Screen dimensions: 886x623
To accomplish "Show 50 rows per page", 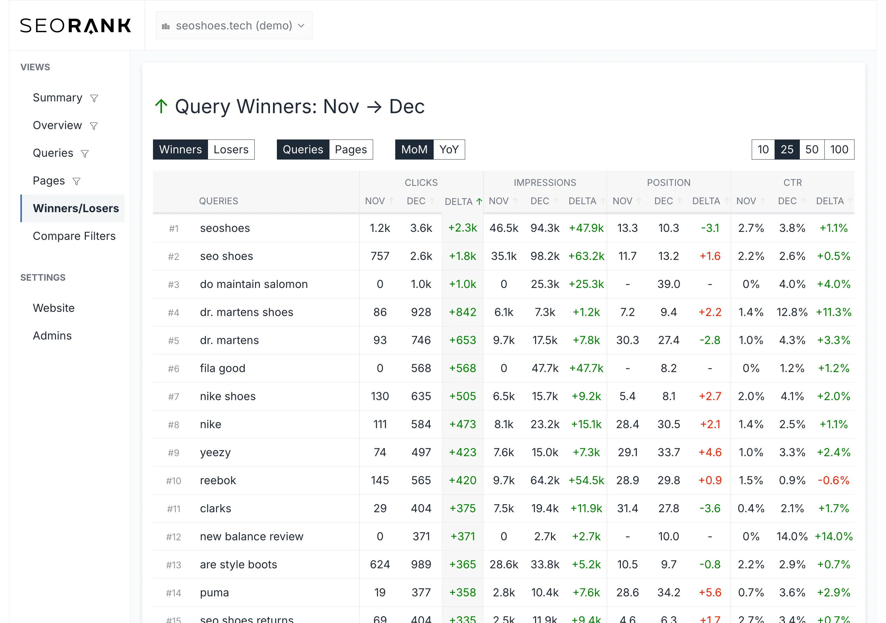I will pos(812,150).
